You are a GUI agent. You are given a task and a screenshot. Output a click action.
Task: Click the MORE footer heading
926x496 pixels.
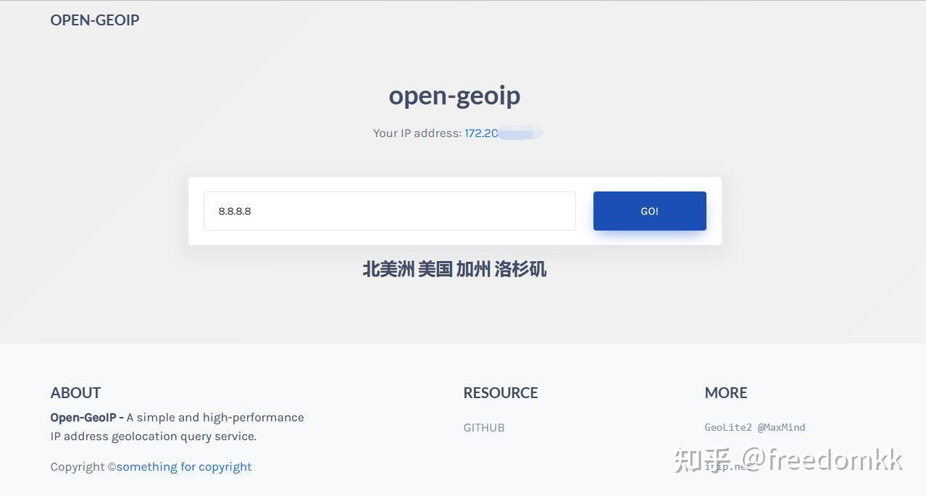coord(725,392)
